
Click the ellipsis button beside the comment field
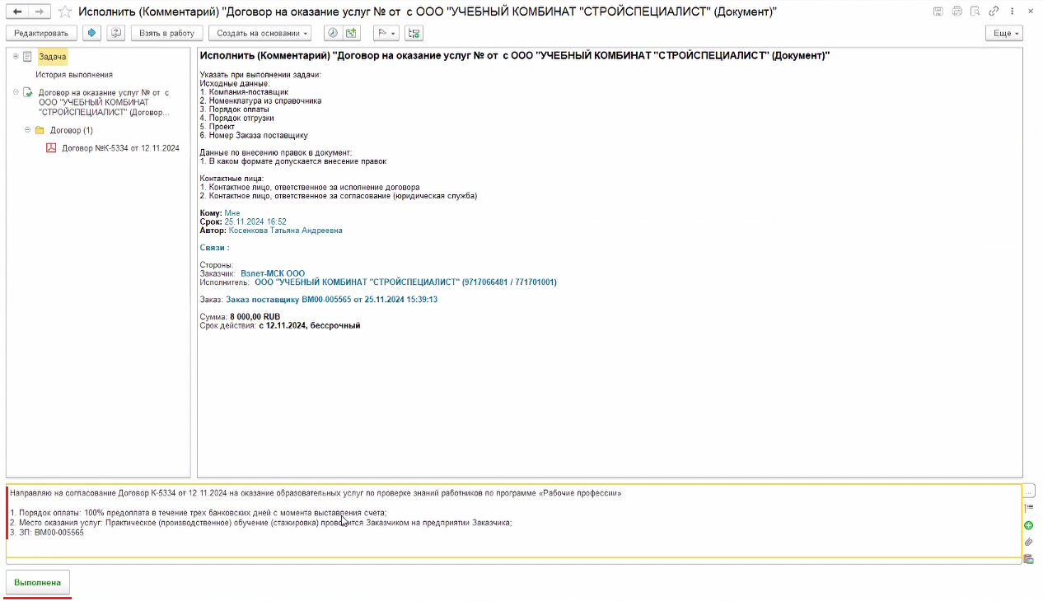point(1029,491)
